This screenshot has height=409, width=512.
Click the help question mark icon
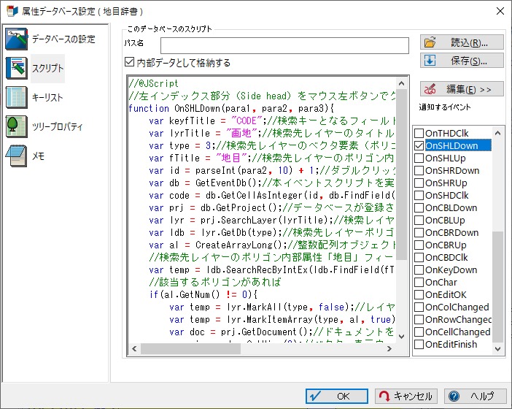(x=454, y=397)
